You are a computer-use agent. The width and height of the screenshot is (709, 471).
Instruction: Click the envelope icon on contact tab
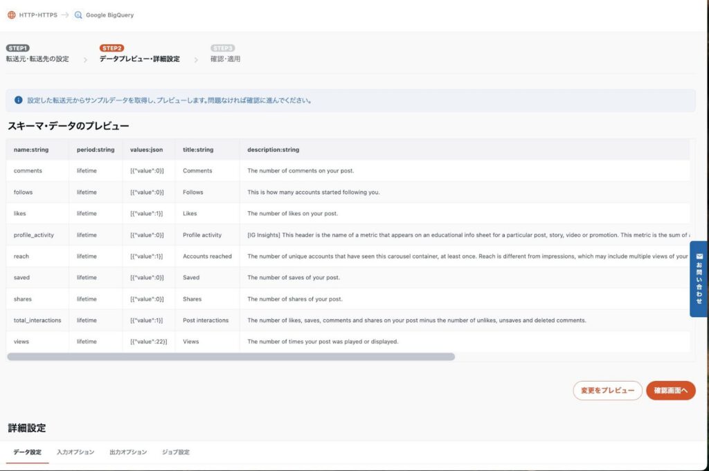point(699,256)
